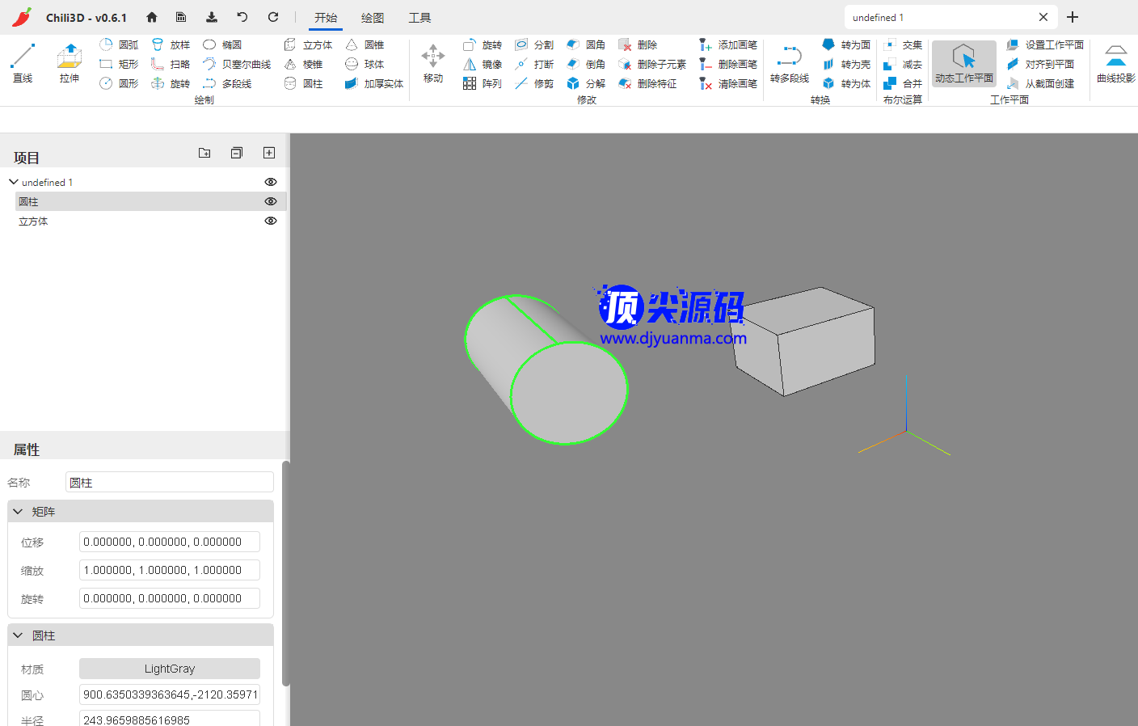Click the 曲线投影 curve projection icon
1138x726 pixels.
1115,63
